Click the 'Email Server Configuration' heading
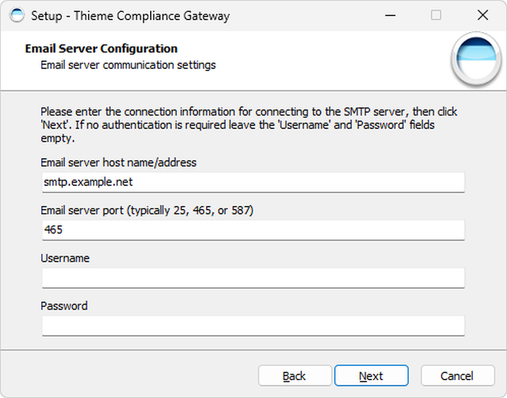Image resolution: width=507 pixels, height=398 pixels. click(101, 49)
